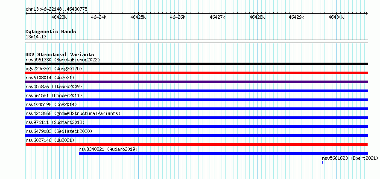Select the blue bar under nsv4213668
380x179 pixels.
click(x=196, y=118)
